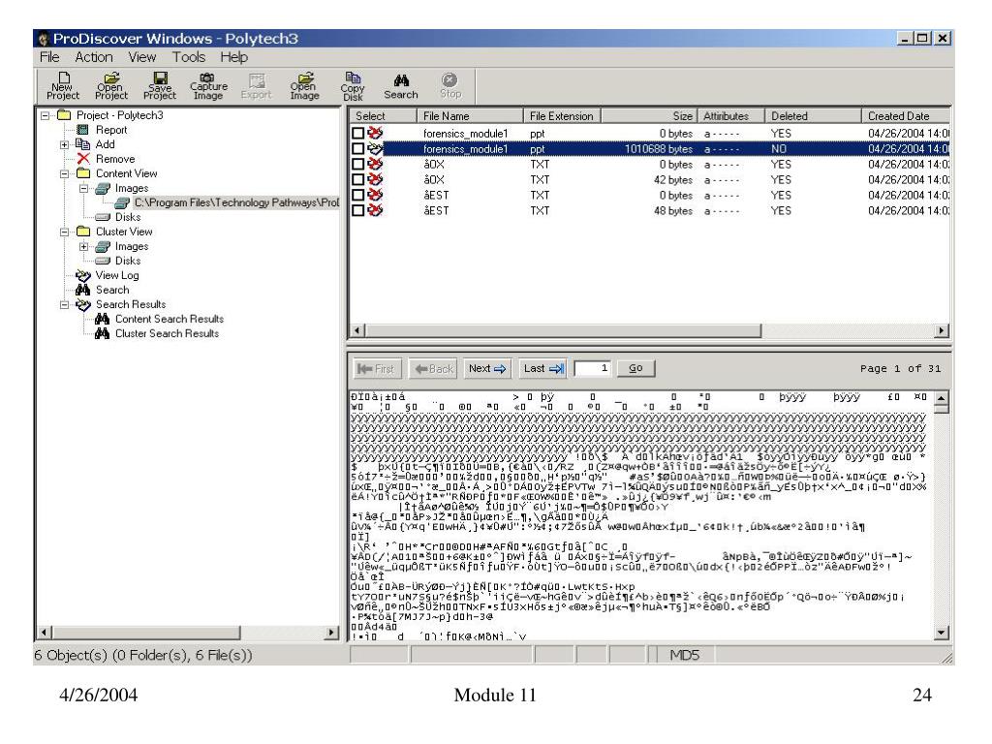Jump to Last page of file content

click(x=543, y=368)
